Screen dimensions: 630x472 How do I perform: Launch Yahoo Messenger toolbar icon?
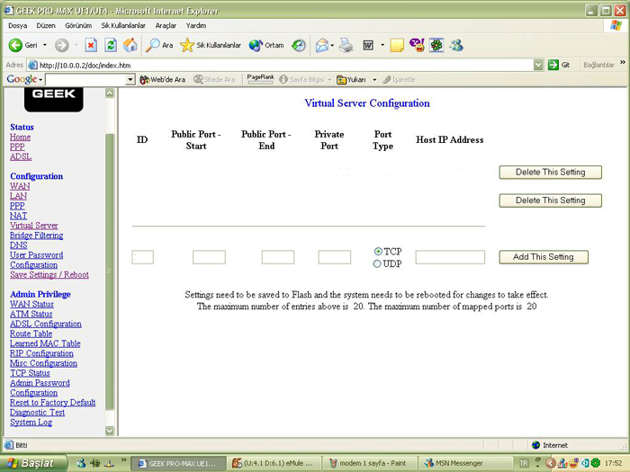point(417,45)
